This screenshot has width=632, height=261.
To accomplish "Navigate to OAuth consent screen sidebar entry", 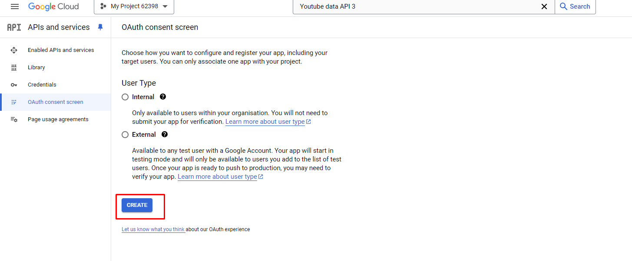I will [56, 102].
